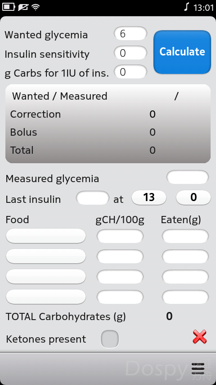
Task: Tap the battery status icon
Action: pyautogui.click(x=9, y=7)
